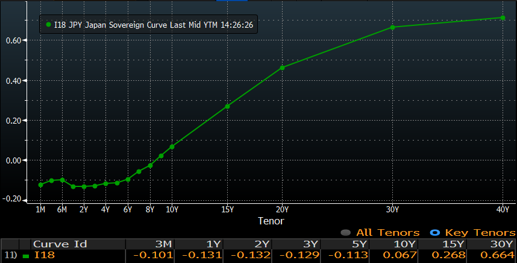Click the 1Y column header in table
The width and height of the screenshot is (517, 263).
click(213, 244)
